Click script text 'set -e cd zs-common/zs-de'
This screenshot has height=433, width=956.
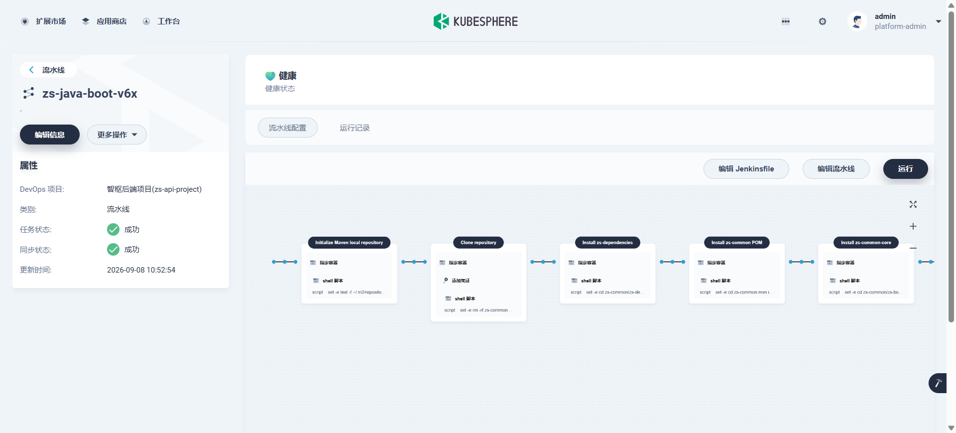click(615, 292)
